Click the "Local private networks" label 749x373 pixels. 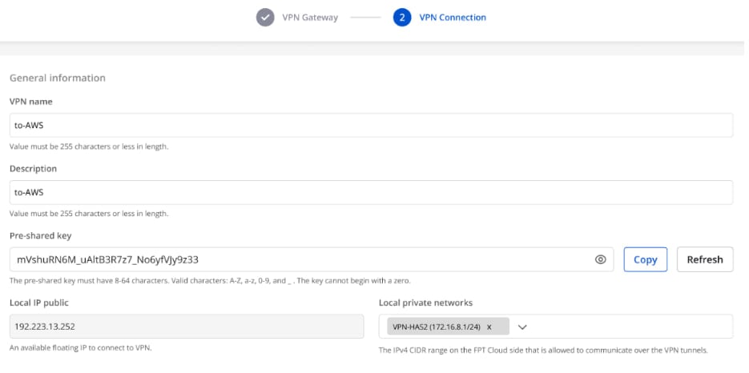[x=425, y=303]
